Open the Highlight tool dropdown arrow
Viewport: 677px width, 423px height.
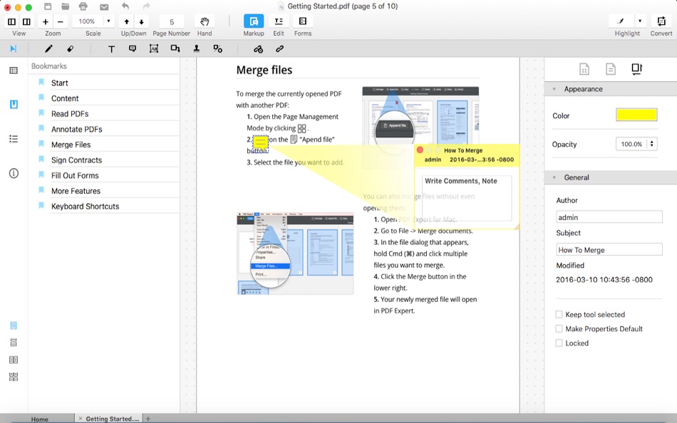640,21
